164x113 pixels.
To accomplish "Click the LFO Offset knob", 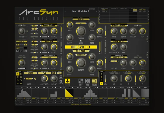I will [45, 79].
